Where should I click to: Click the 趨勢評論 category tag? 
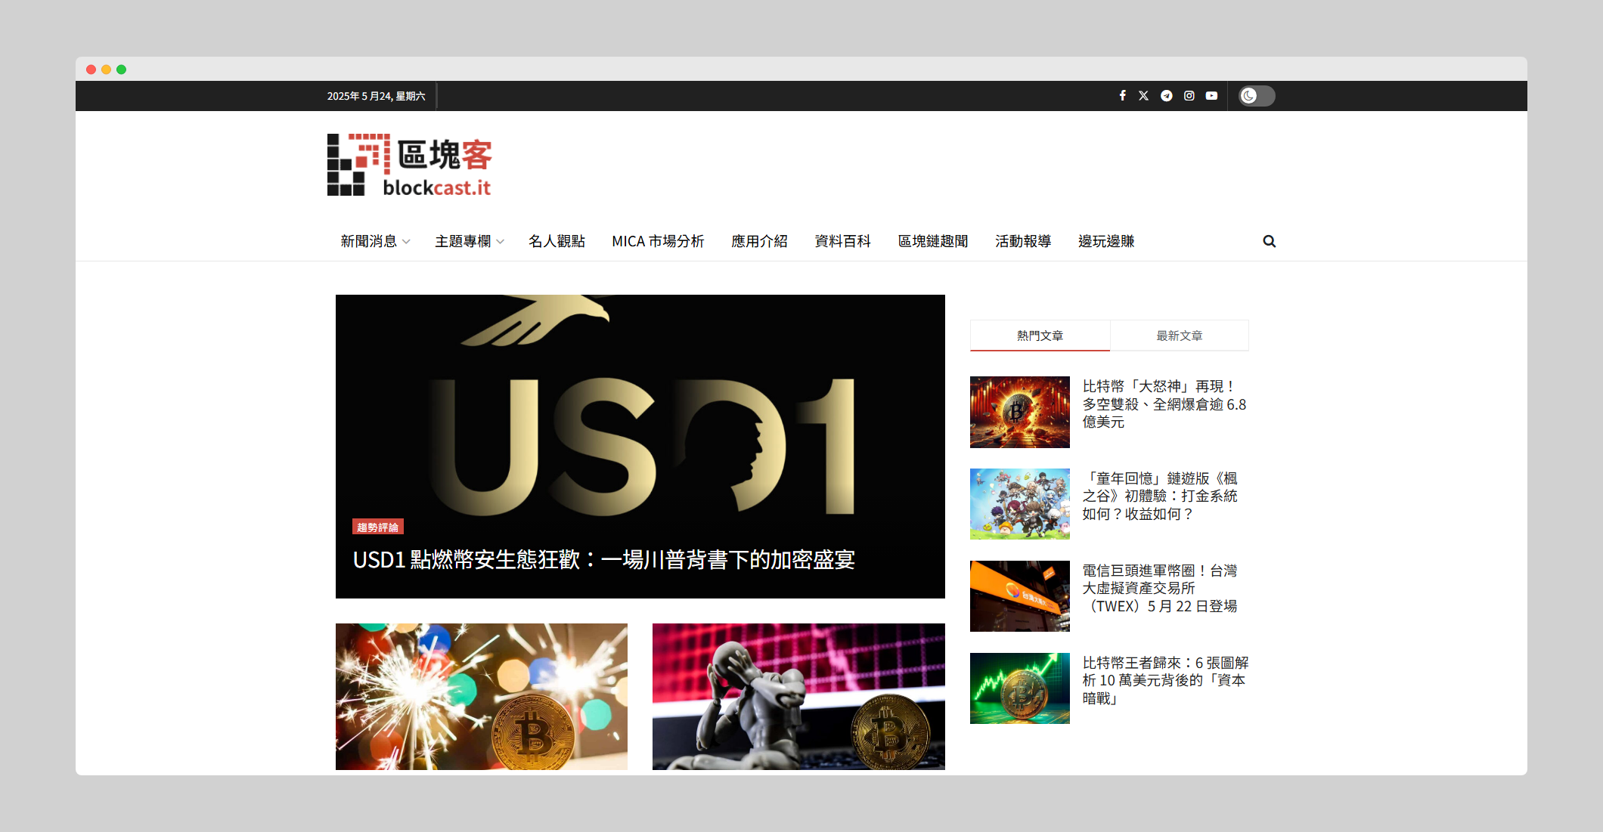pos(377,527)
